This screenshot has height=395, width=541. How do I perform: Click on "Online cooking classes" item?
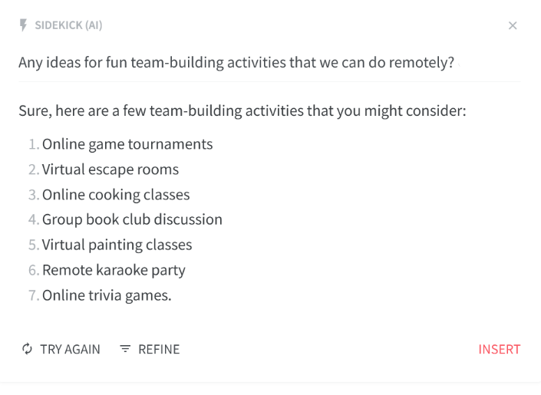click(x=116, y=195)
